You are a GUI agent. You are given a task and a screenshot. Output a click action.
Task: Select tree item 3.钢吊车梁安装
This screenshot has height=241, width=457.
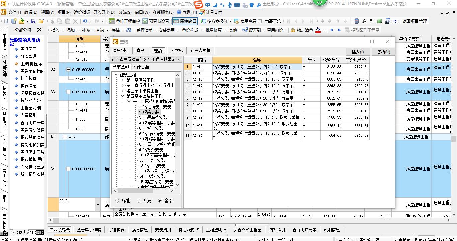[153, 117]
